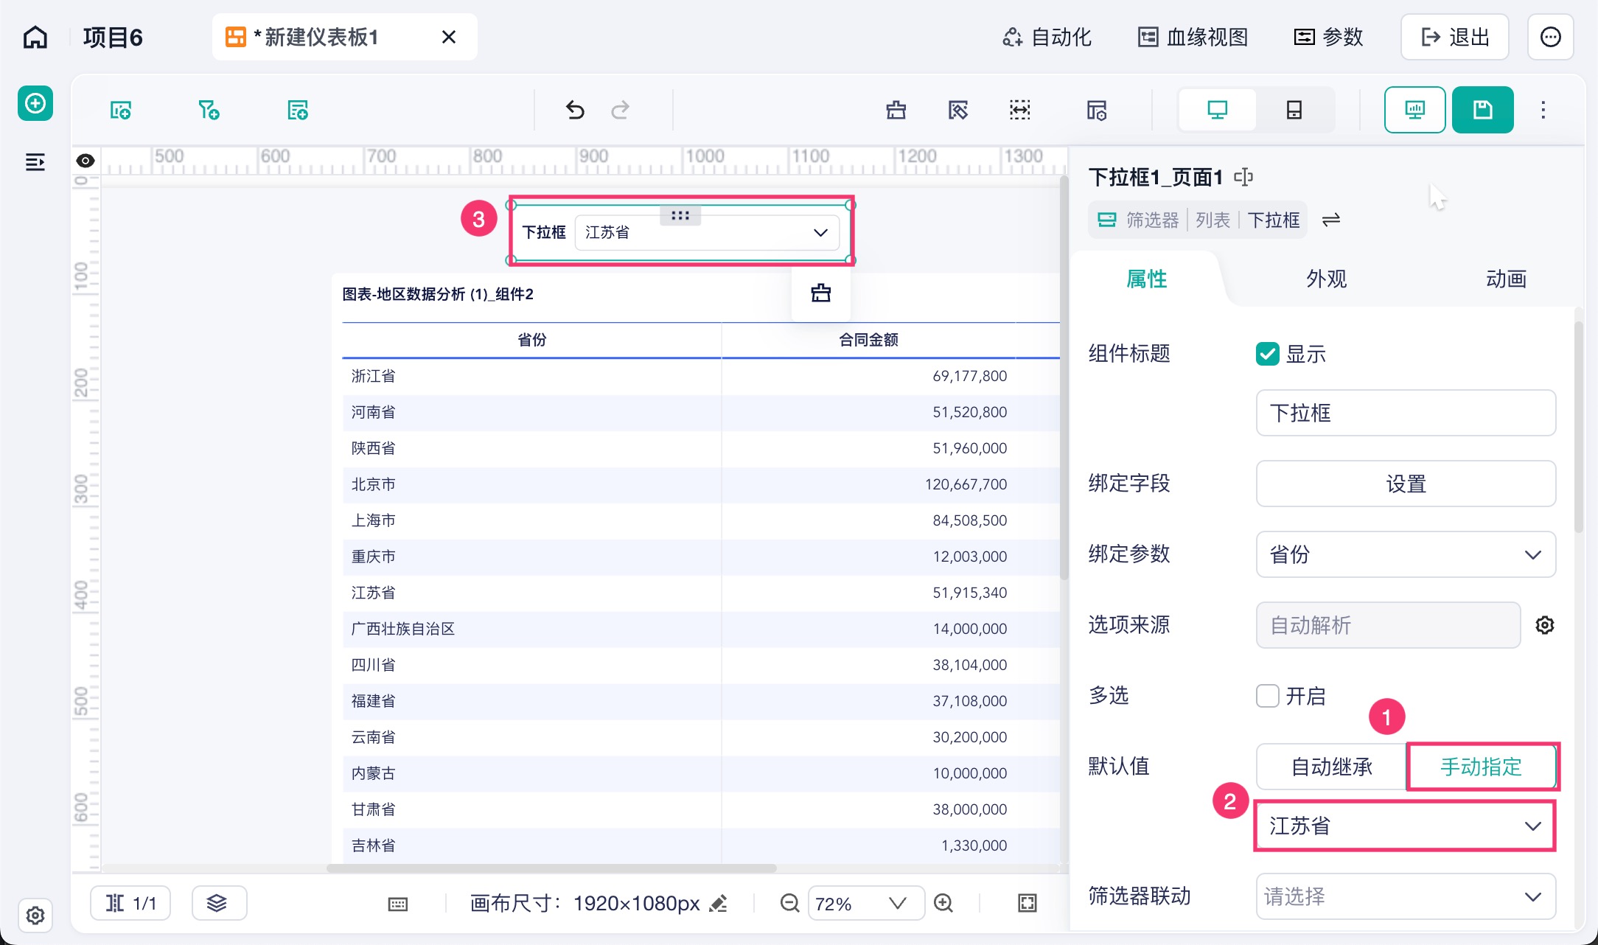The width and height of the screenshot is (1598, 945).
Task: Click fit-to-screen icon in bottom bar
Action: coord(1027,903)
